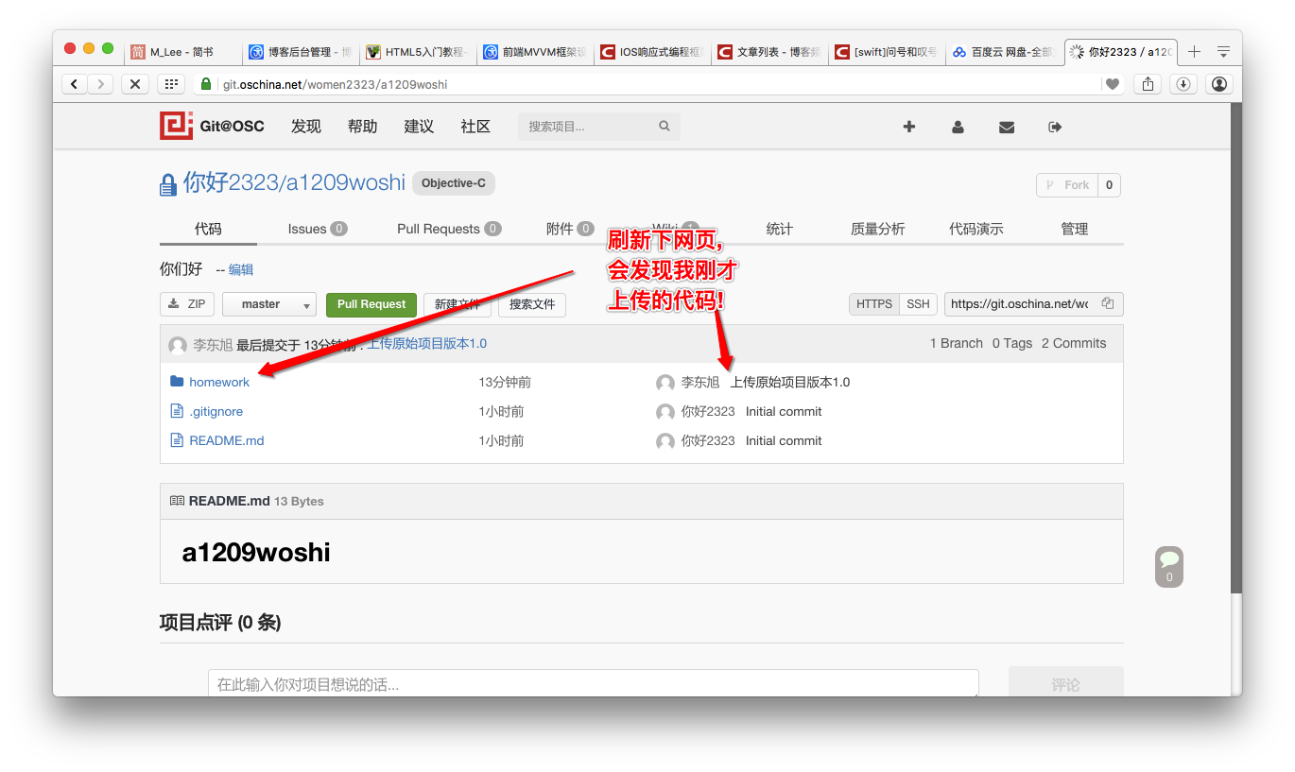
Task: Switch to the 代码 tab
Action: coord(208,229)
